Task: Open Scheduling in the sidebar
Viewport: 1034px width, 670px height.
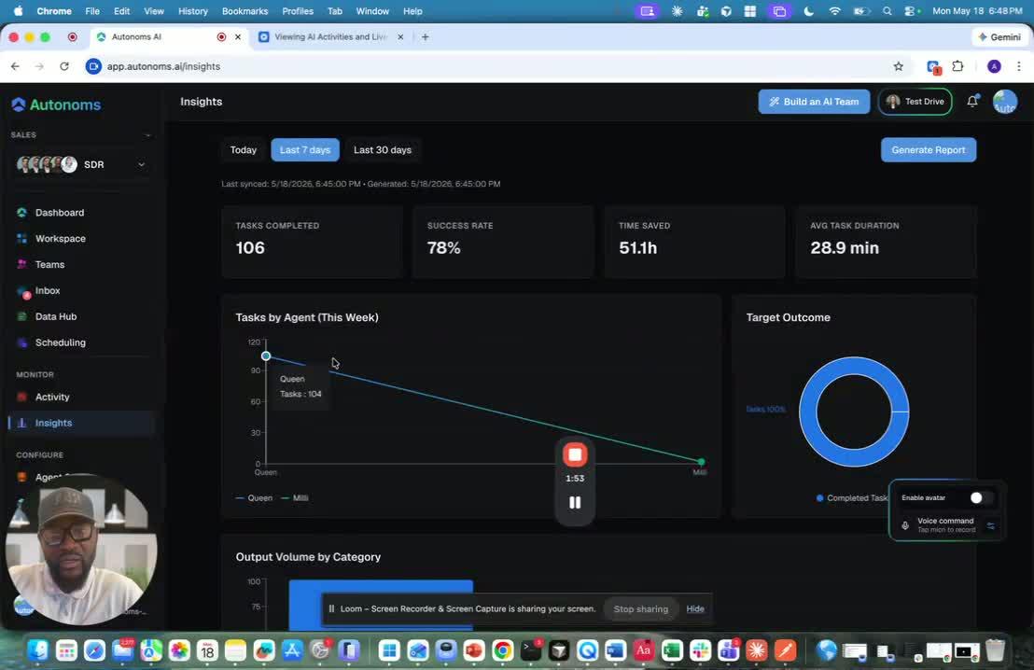Action: [60, 342]
